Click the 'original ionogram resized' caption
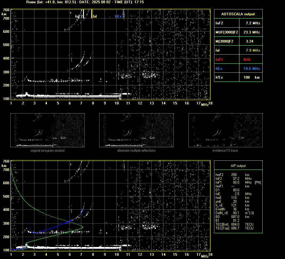 click(47, 150)
